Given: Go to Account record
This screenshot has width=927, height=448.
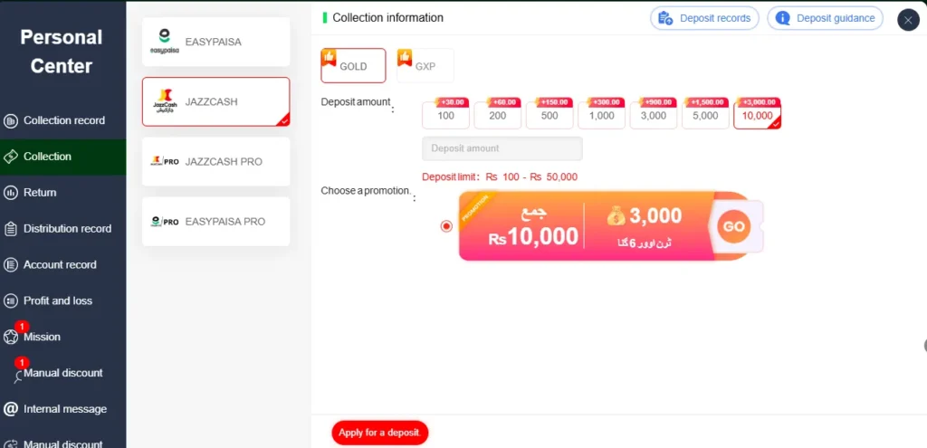Looking at the screenshot, I should pyautogui.click(x=62, y=265).
